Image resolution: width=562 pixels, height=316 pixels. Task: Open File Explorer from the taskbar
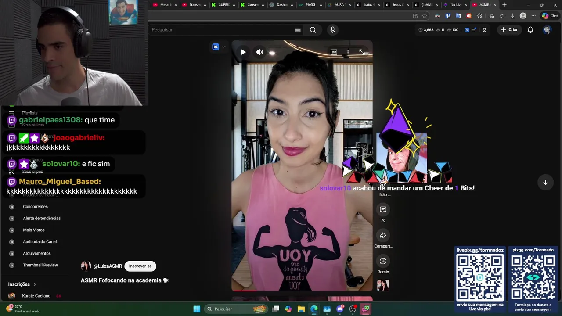pyautogui.click(x=301, y=309)
